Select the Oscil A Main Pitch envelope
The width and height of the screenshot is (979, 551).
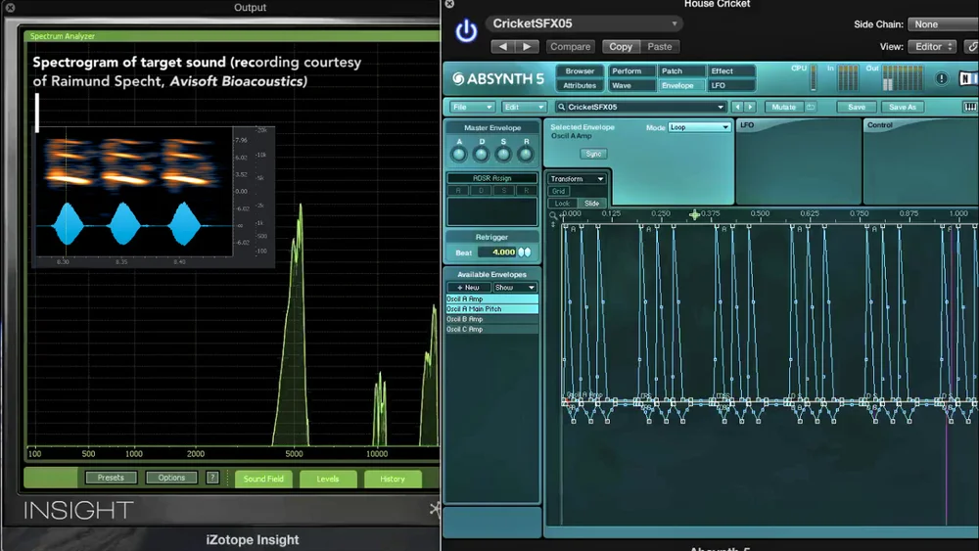[x=492, y=309]
